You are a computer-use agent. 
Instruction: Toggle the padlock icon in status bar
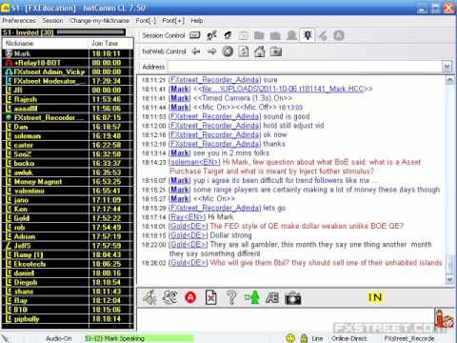tap(304, 338)
